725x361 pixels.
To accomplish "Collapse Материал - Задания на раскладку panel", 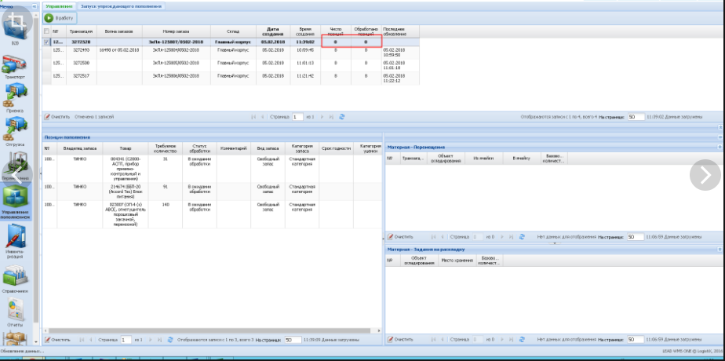I will coord(720,250).
